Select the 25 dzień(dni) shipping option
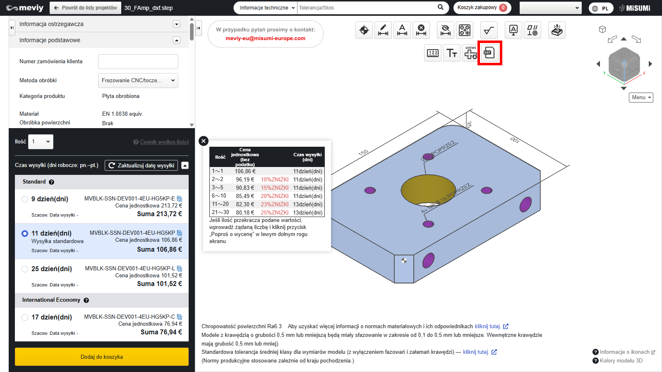662x372 pixels. pyautogui.click(x=25, y=269)
